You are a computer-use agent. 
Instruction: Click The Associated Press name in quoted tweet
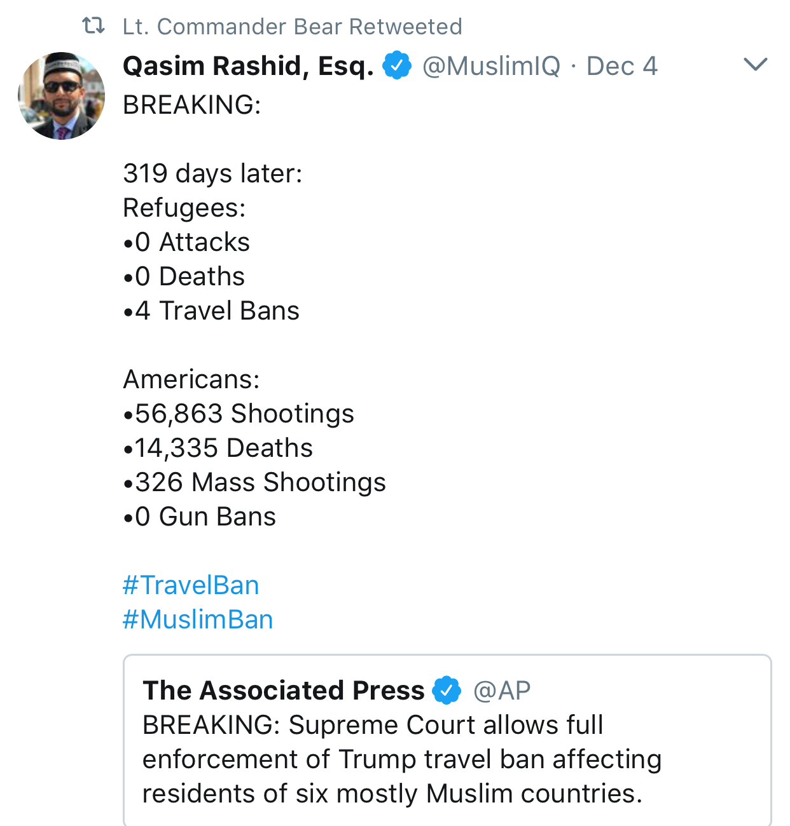pyautogui.click(x=284, y=691)
